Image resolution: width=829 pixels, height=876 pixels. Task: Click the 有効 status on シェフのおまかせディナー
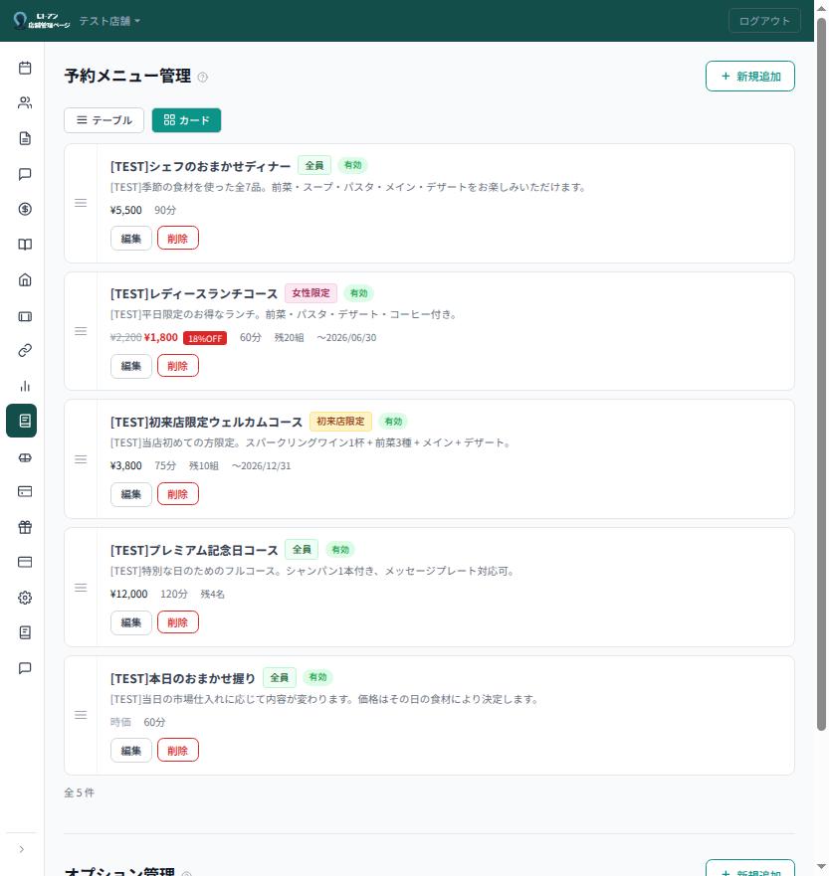352,165
